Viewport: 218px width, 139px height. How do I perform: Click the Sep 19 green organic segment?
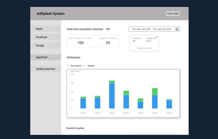click(x=126, y=93)
